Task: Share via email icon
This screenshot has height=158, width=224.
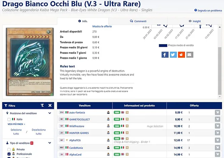Action: point(190,55)
